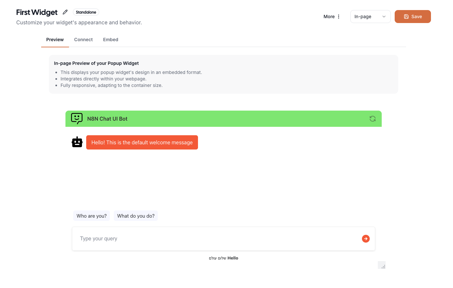
Task: Click the refresh icon in the chat header
Action: coord(372,119)
